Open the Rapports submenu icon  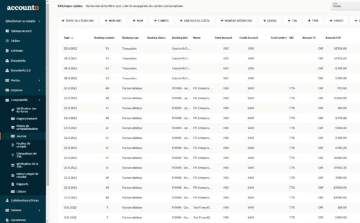(x=13, y=184)
